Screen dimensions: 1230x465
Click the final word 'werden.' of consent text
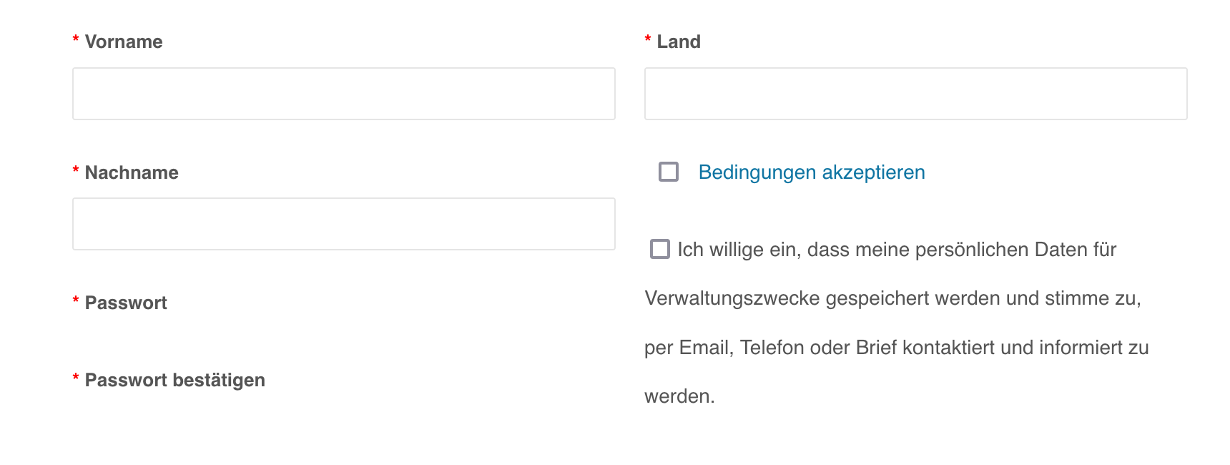(x=679, y=396)
